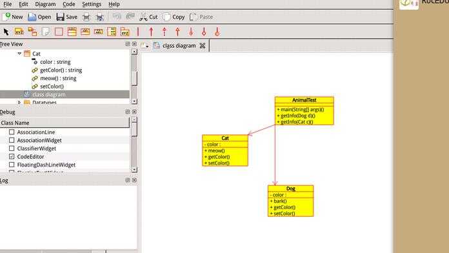This screenshot has width=449, height=253.
Task: Click the Class Name column header
Action: [65, 123]
